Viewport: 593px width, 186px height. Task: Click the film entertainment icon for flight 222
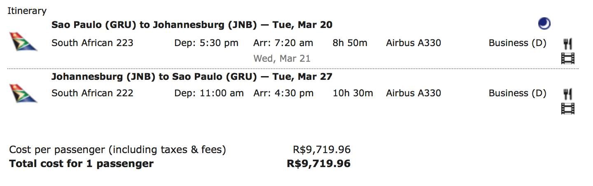[568, 109]
